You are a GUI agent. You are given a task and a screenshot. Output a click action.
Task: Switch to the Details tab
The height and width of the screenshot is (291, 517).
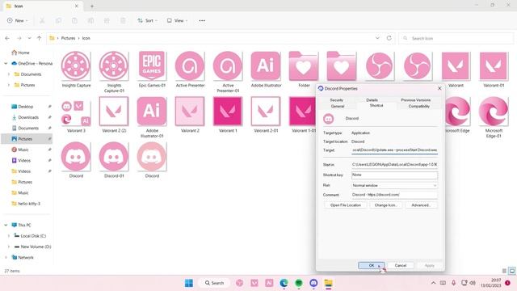[372, 100]
